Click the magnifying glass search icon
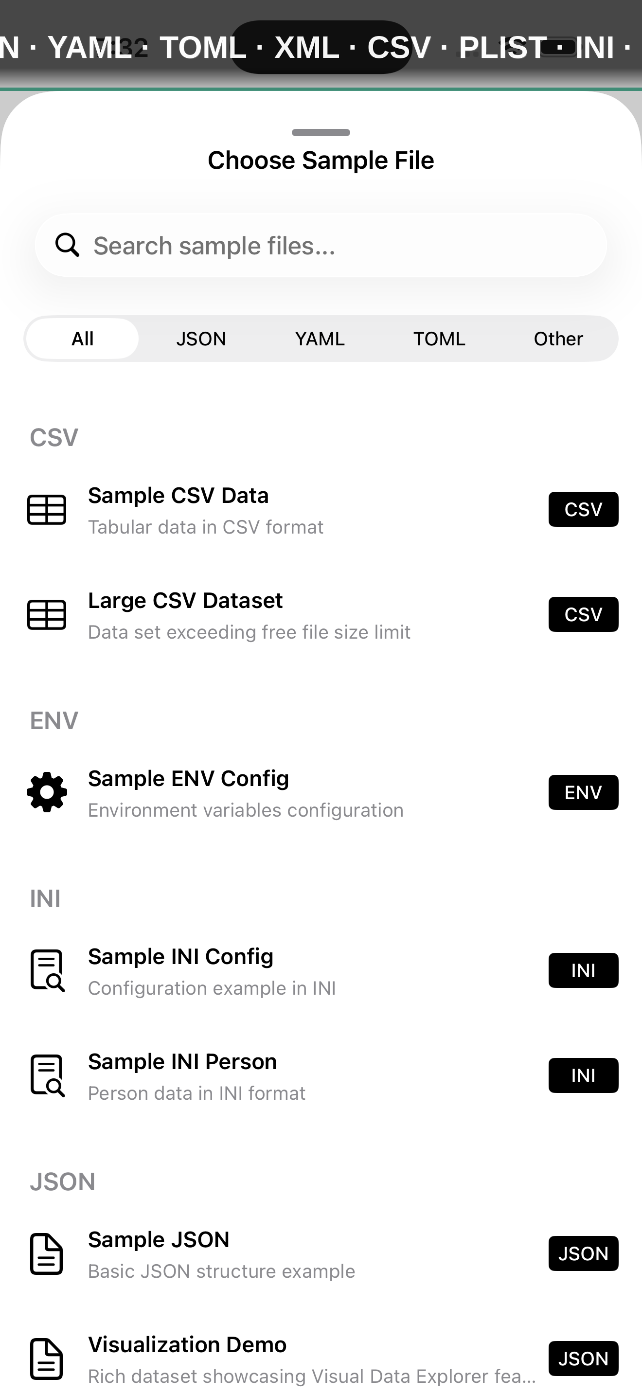Viewport: 642px width, 1395px height. [x=68, y=245]
